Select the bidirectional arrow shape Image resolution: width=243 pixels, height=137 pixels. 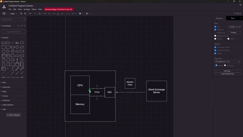click(17, 68)
